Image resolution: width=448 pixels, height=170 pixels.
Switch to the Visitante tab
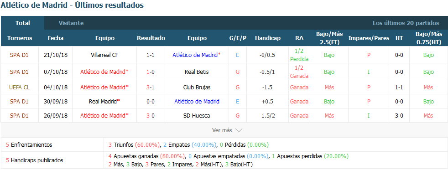71,23
